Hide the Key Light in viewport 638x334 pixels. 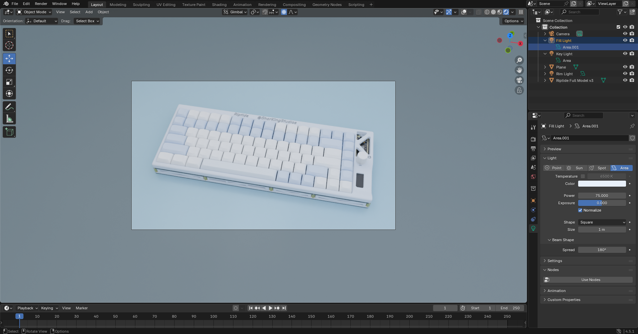[x=625, y=54]
